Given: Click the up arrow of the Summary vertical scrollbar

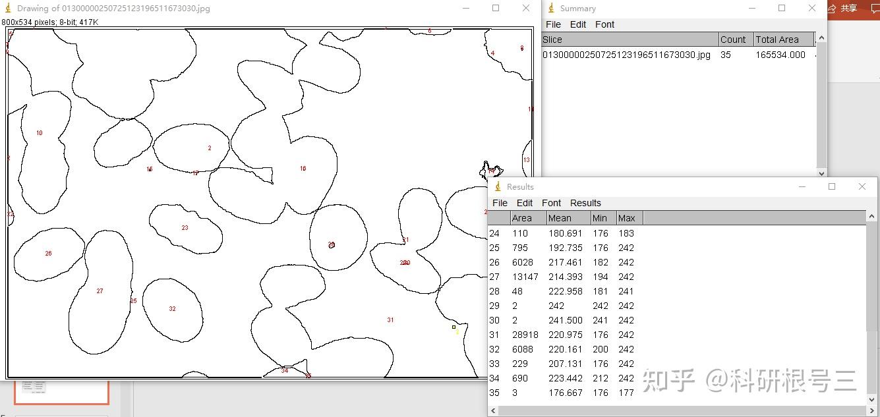Looking at the screenshot, I should tap(821, 38).
